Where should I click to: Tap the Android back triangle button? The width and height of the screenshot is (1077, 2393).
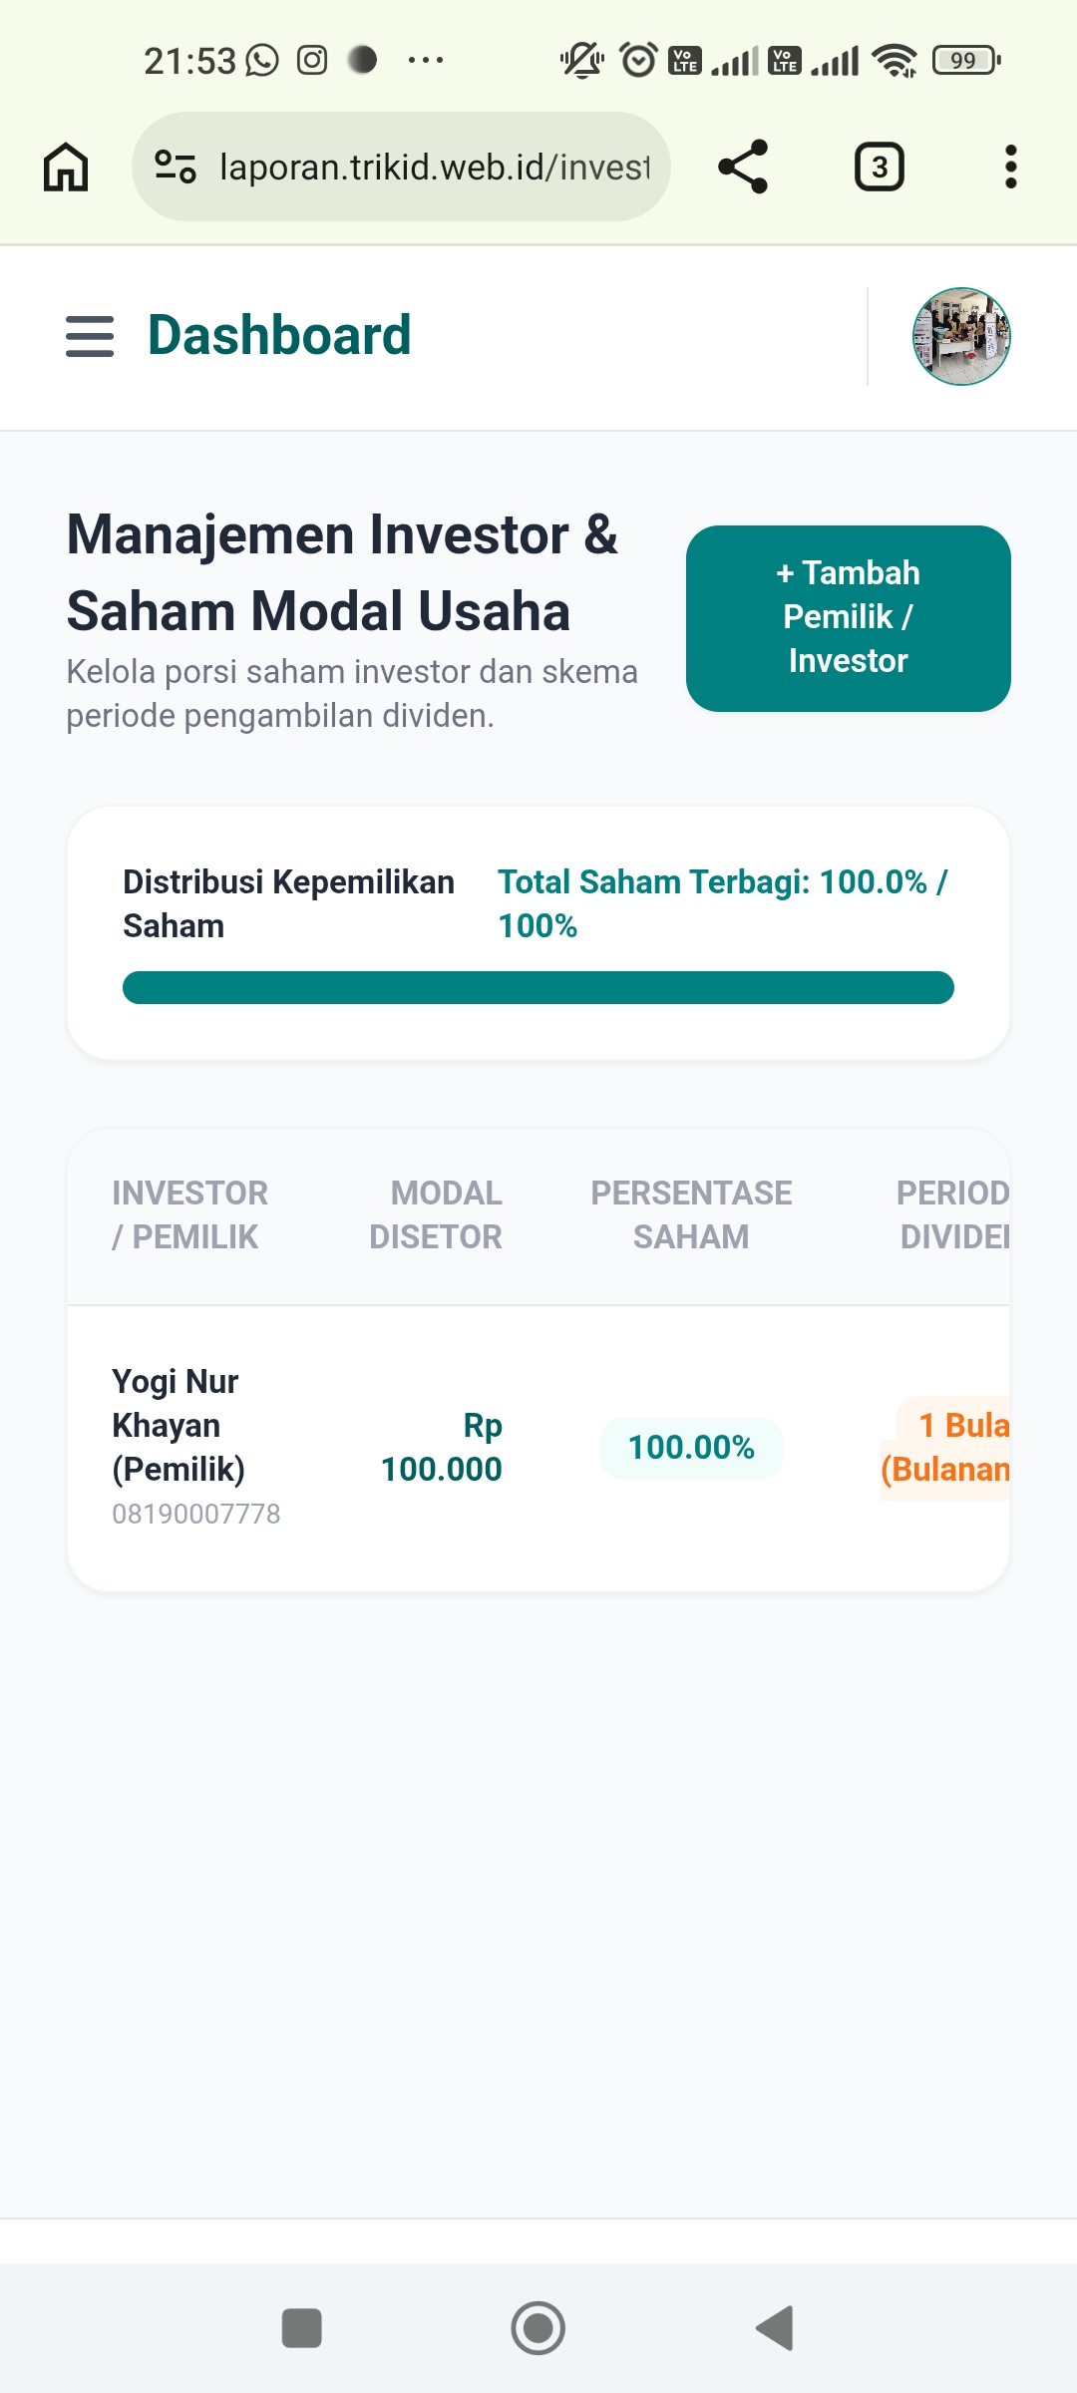click(775, 2328)
